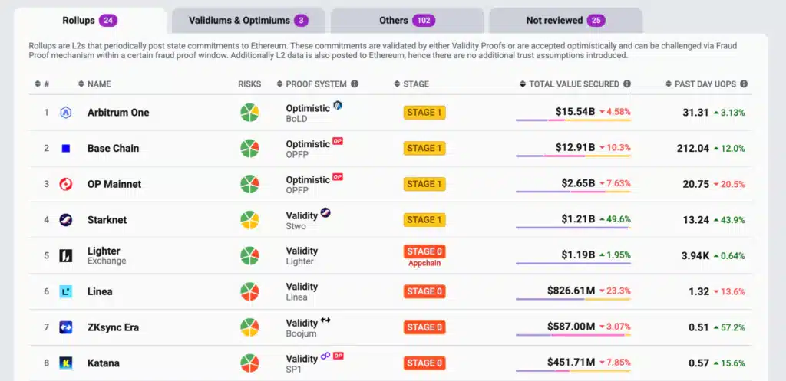The height and width of the screenshot is (381, 786).
Task: Click the Lighter exchange logo icon
Action: [66, 255]
